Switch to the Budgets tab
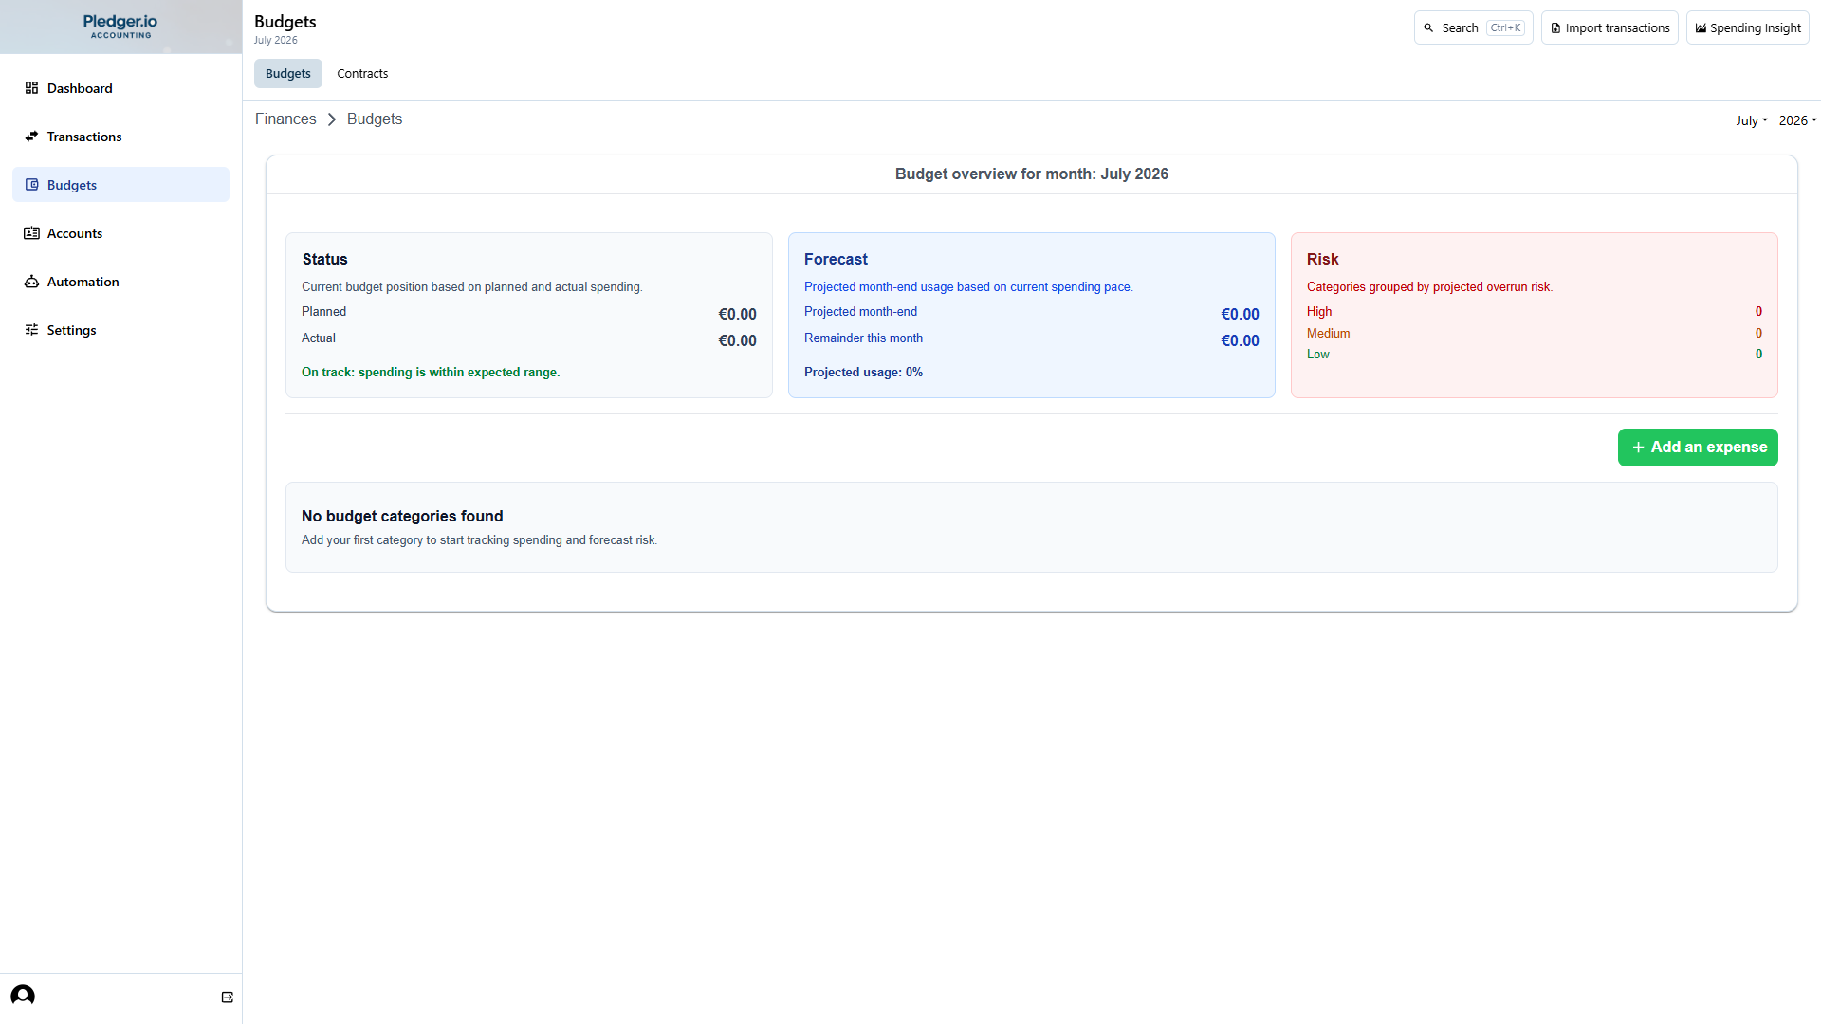This screenshot has height=1024, width=1821. [x=288, y=74]
